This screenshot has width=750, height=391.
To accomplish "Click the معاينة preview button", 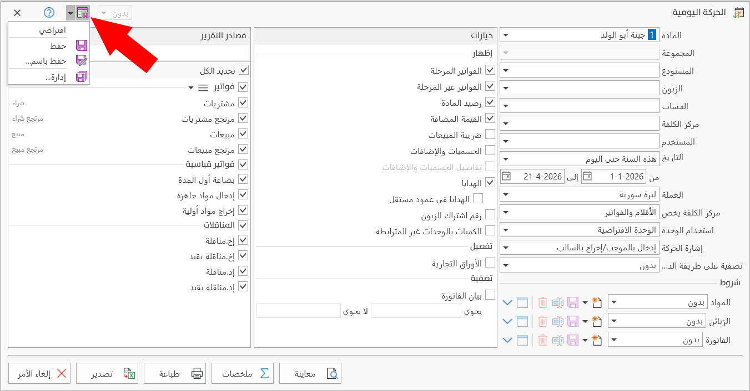I will [x=310, y=373].
